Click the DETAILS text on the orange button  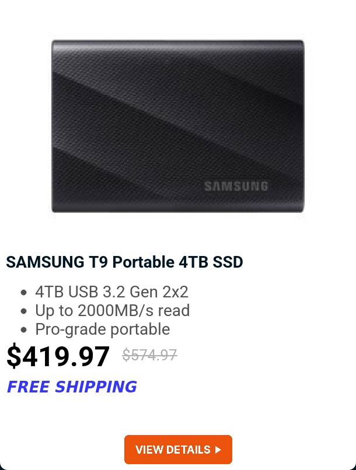click(x=188, y=450)
